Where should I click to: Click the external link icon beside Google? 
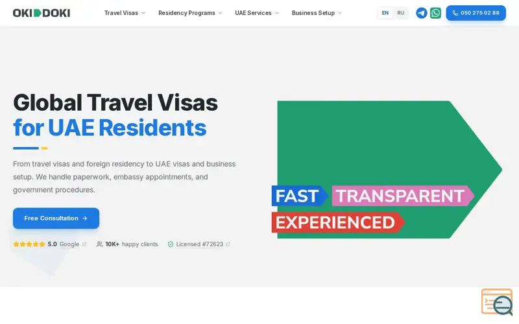pos(84,244)
